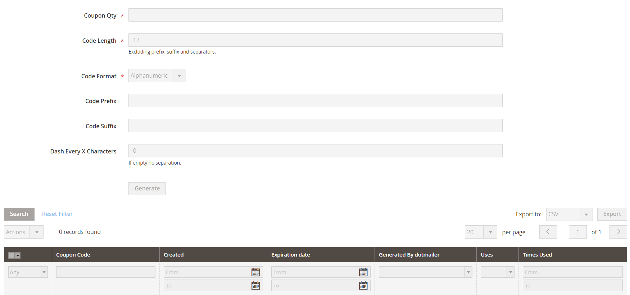Toggle the select-all checkbox in grid header
This screenshot has height=295, width=630.
click(x=12, y=255)
